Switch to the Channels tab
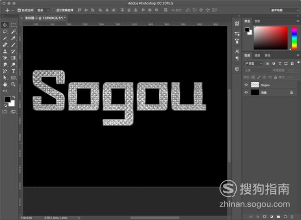This screenshot has height=220, width=301. (x=257, y=55)
